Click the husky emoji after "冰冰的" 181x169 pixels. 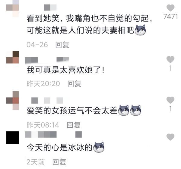click(99, 147)
